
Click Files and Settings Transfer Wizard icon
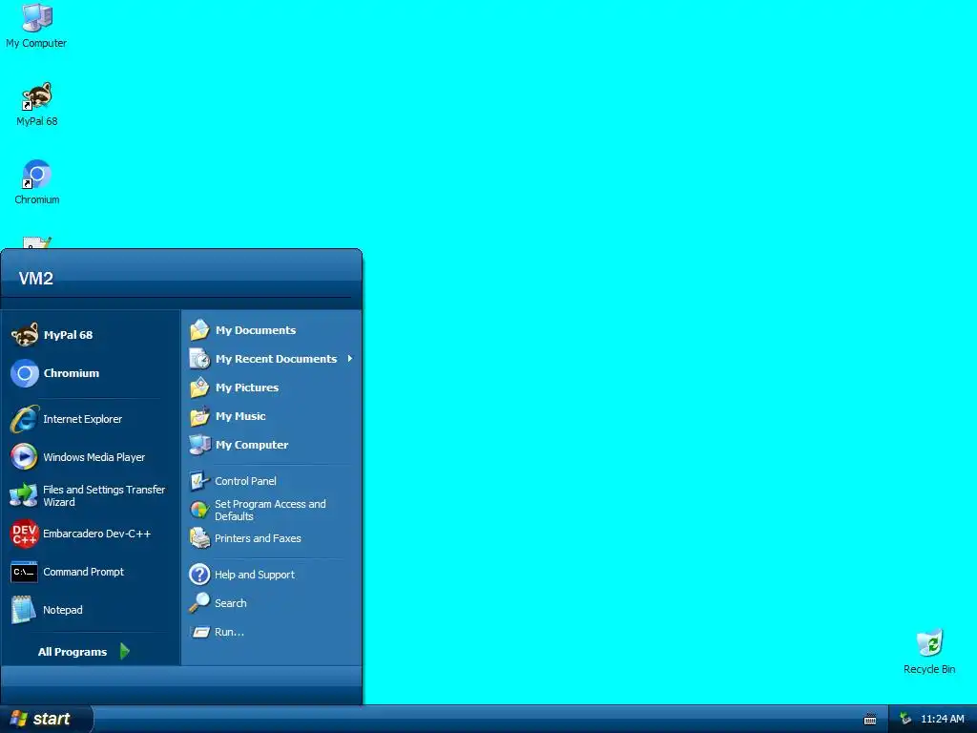[x=24, y=495]
